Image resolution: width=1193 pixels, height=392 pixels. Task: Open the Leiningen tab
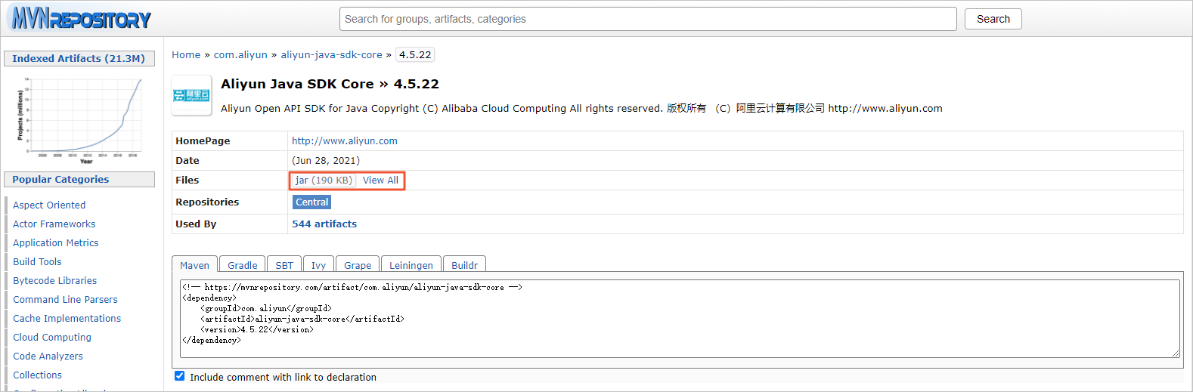(411, 265)
